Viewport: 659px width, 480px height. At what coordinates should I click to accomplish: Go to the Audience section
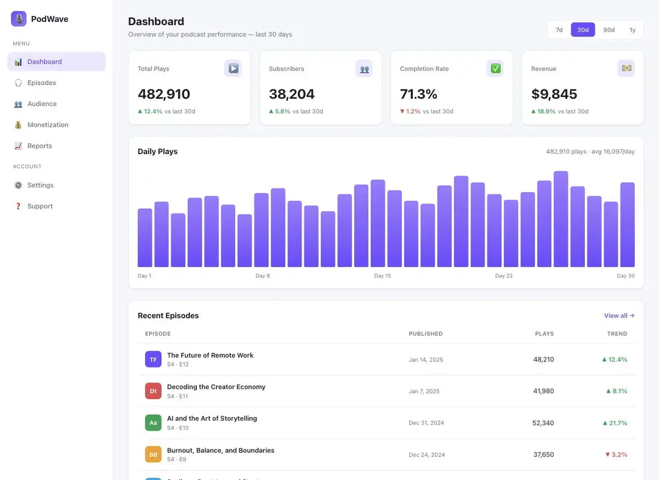click(x=57, y=104)
